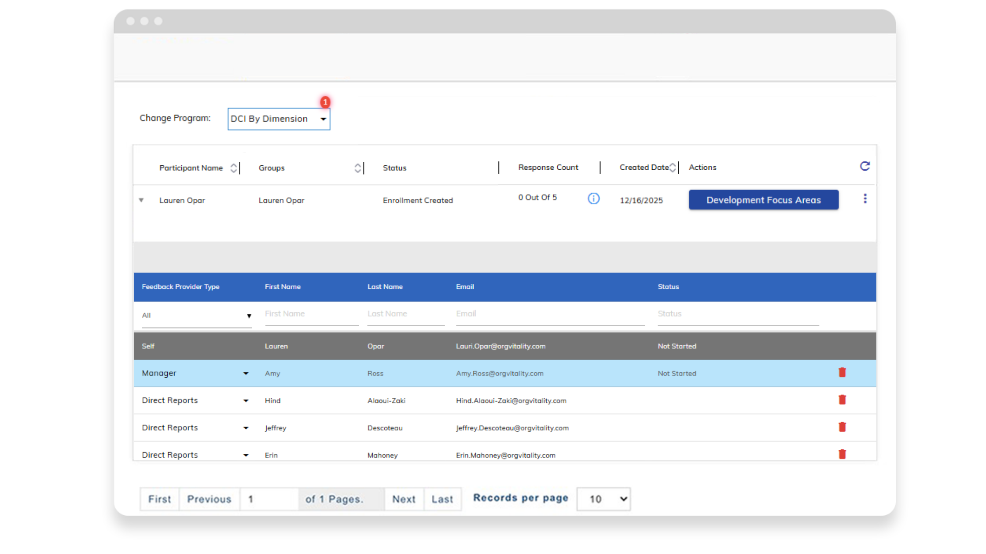
Task: Sort by Participant Name column arrows
Action: click(x=234, y=168)
